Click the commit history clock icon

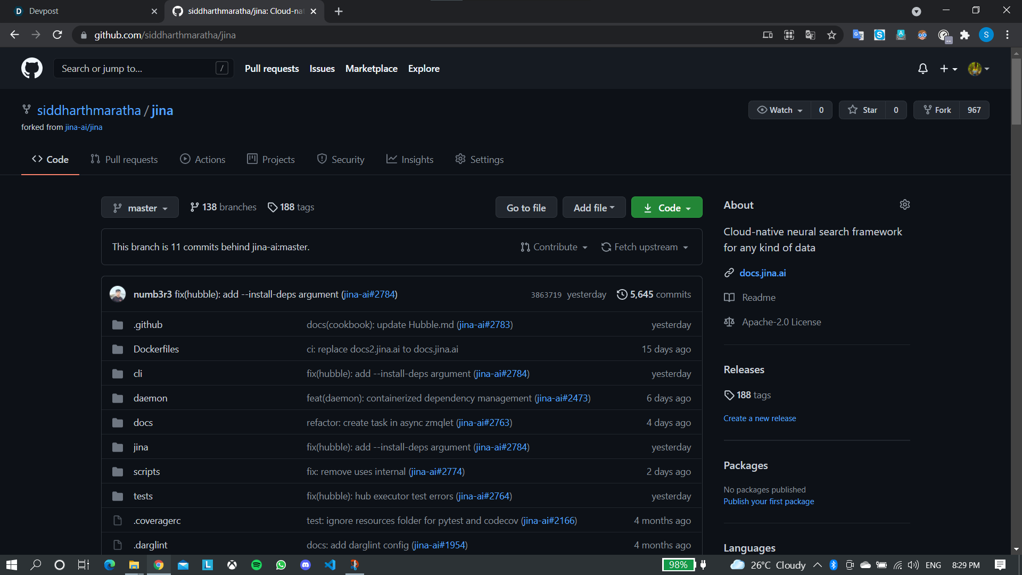click(622, 294)
